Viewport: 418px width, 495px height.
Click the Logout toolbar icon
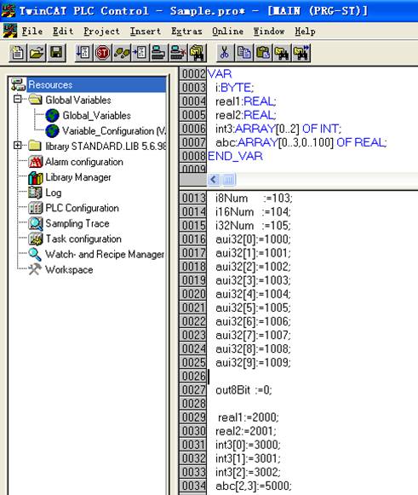[178, 53]
